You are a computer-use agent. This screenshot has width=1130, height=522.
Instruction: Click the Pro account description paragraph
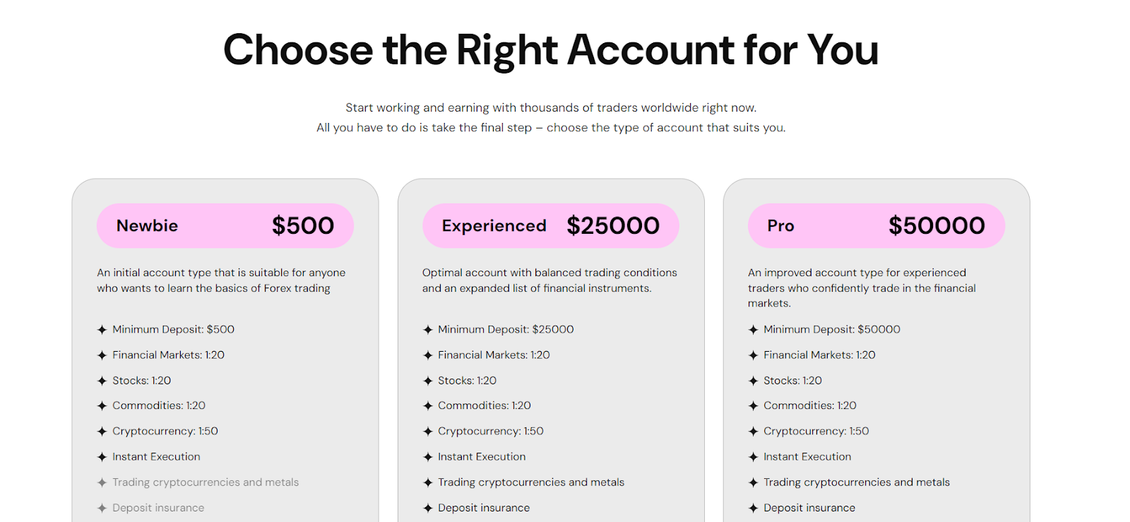click(862, 288)
